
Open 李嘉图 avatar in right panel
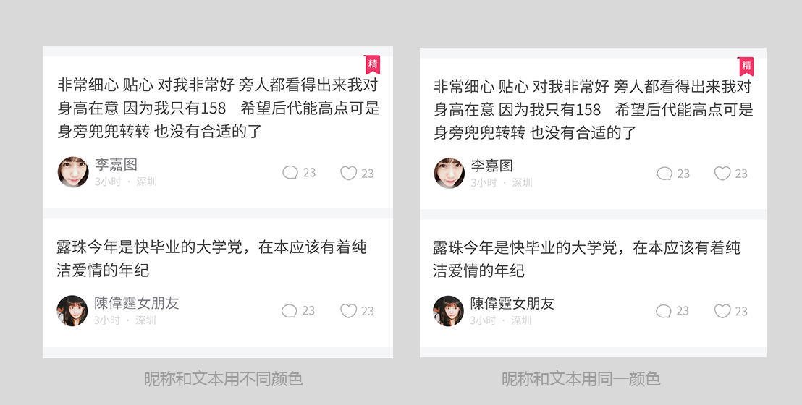click(449, 174)
